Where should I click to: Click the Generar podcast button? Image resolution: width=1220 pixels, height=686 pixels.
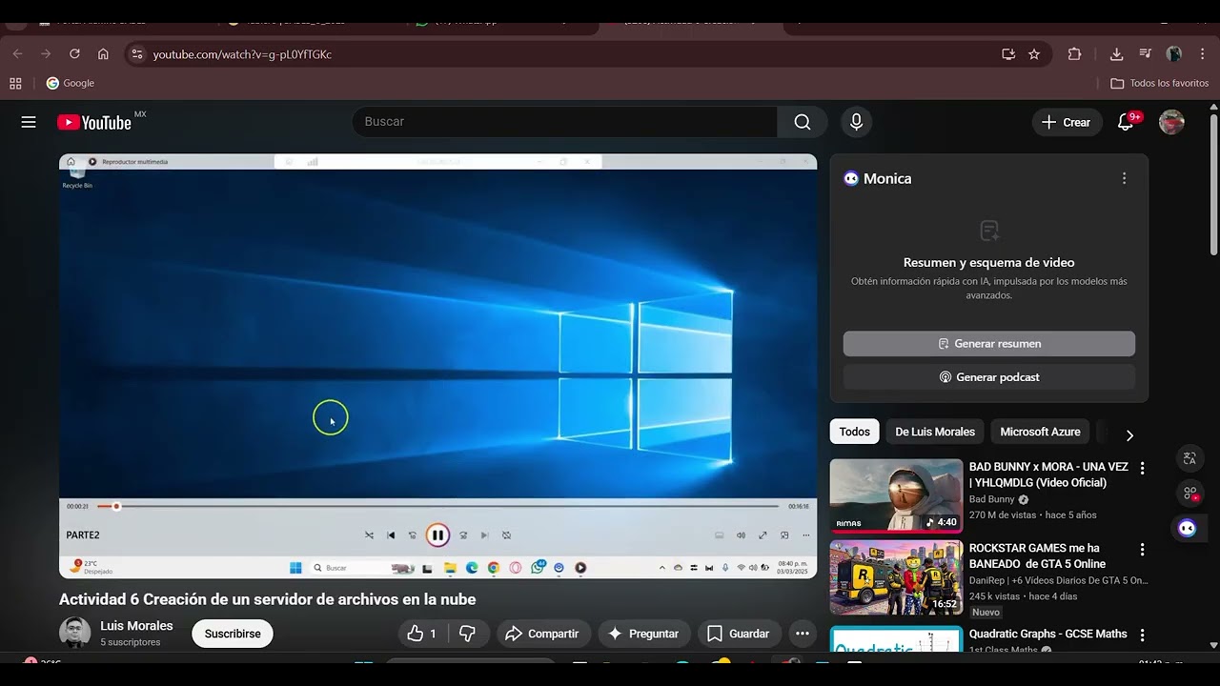point(989,377)
